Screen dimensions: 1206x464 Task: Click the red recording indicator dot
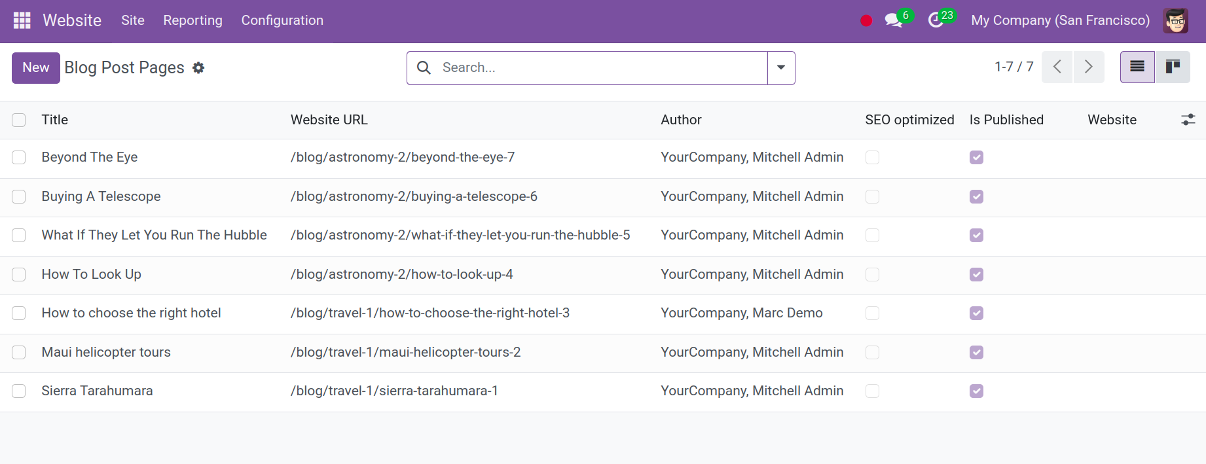[x=866, y=21]
